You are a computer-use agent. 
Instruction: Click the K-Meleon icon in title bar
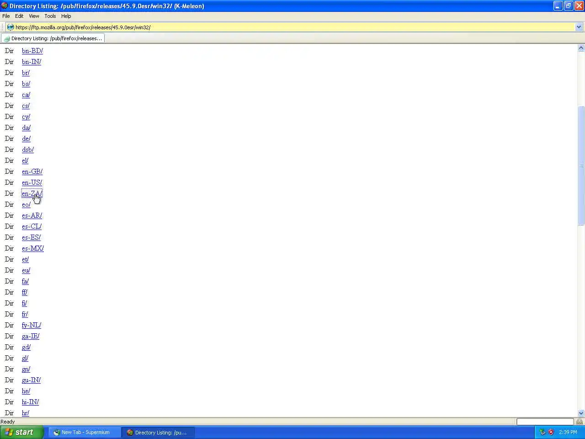pyautogui.click(x=4, y=5)
